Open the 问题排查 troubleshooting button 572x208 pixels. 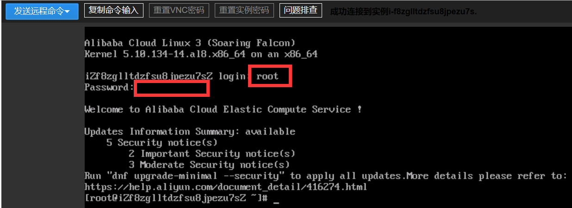301,10
